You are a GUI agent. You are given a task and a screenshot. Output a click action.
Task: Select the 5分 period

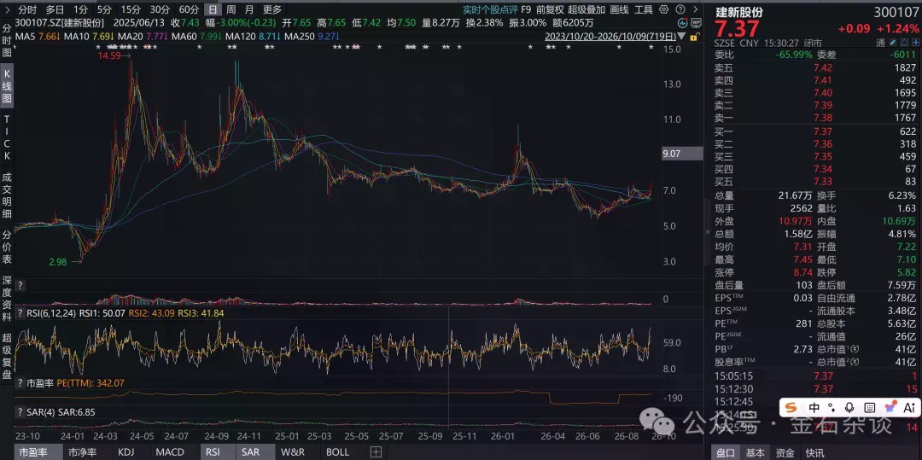(104, 9)
